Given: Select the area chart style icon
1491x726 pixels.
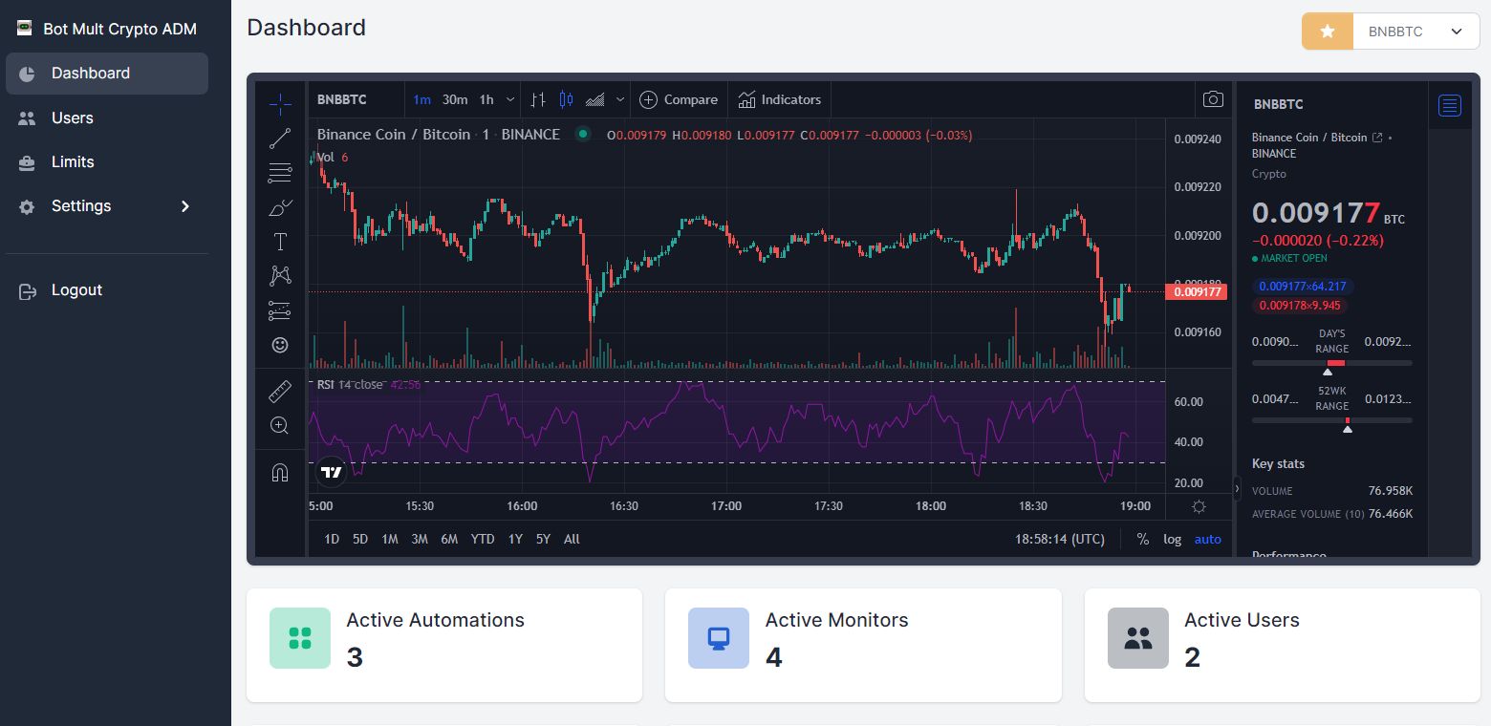Looking at the screenshot, I should point(594,99).
